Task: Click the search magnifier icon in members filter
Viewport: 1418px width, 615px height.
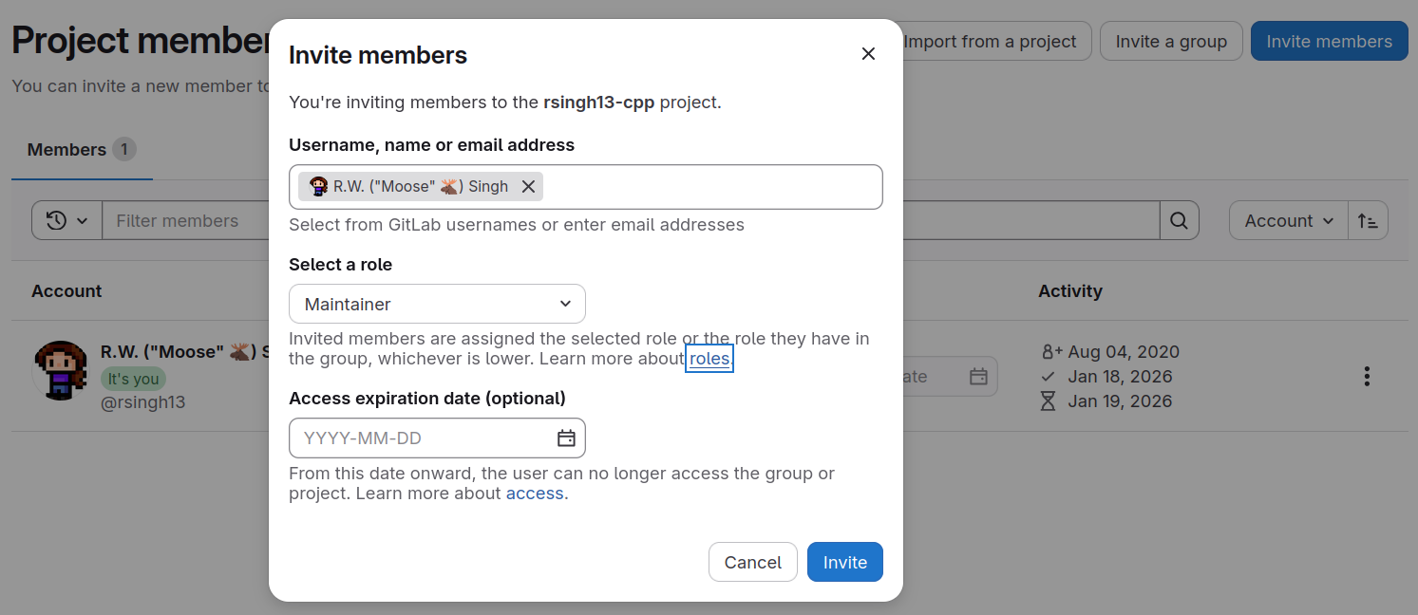Action: click(x=1179, y=221)
